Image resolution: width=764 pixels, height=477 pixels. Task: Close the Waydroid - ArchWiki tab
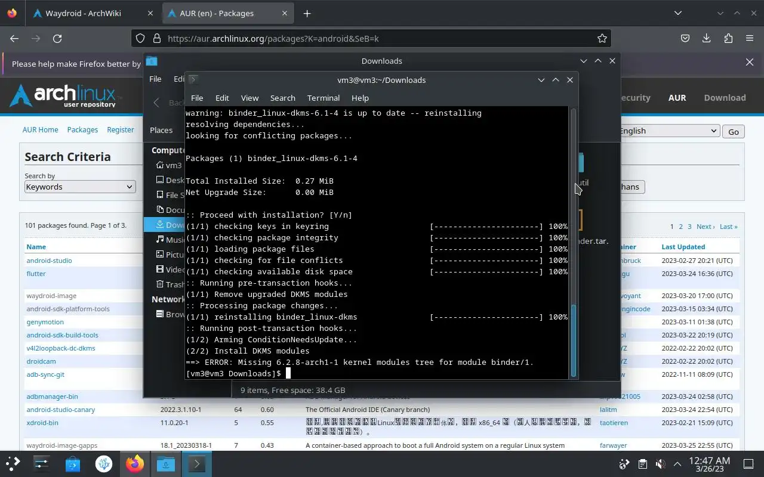pyautogui.click(x=150, y=13)
